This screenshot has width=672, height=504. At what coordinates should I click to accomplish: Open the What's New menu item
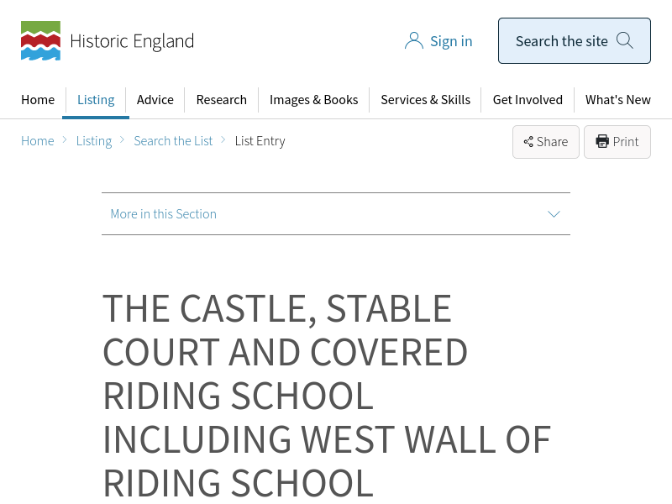pos(618,100)
